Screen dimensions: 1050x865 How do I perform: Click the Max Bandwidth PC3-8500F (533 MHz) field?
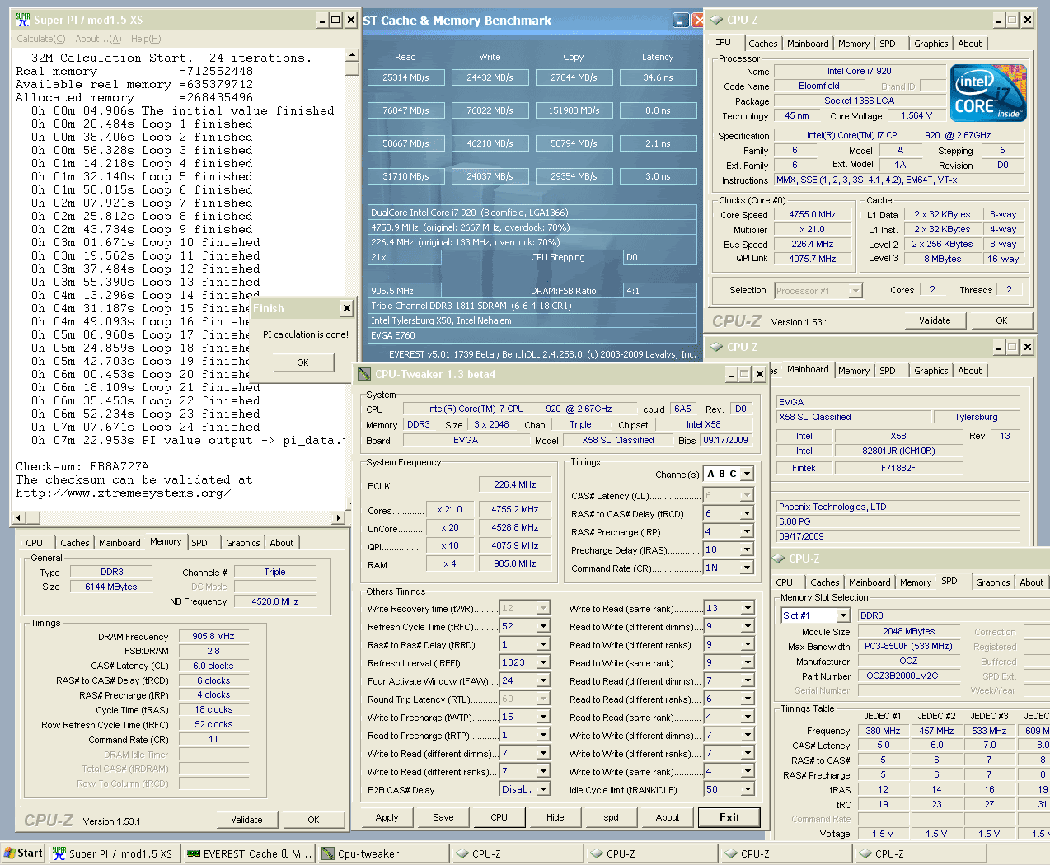[908, 647]
